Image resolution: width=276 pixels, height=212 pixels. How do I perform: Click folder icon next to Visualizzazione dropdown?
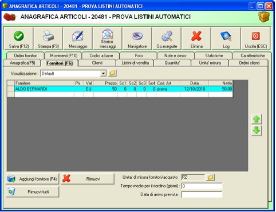[x=112, y=73]
